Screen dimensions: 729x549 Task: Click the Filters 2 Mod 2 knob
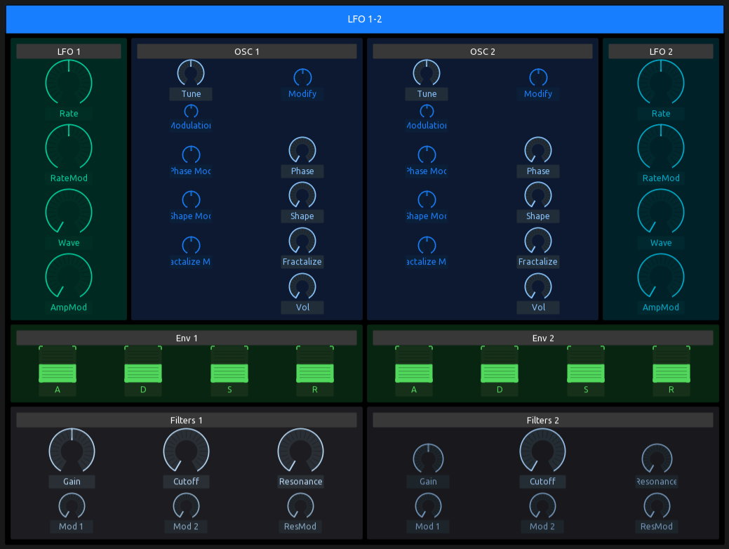[542, 505]
